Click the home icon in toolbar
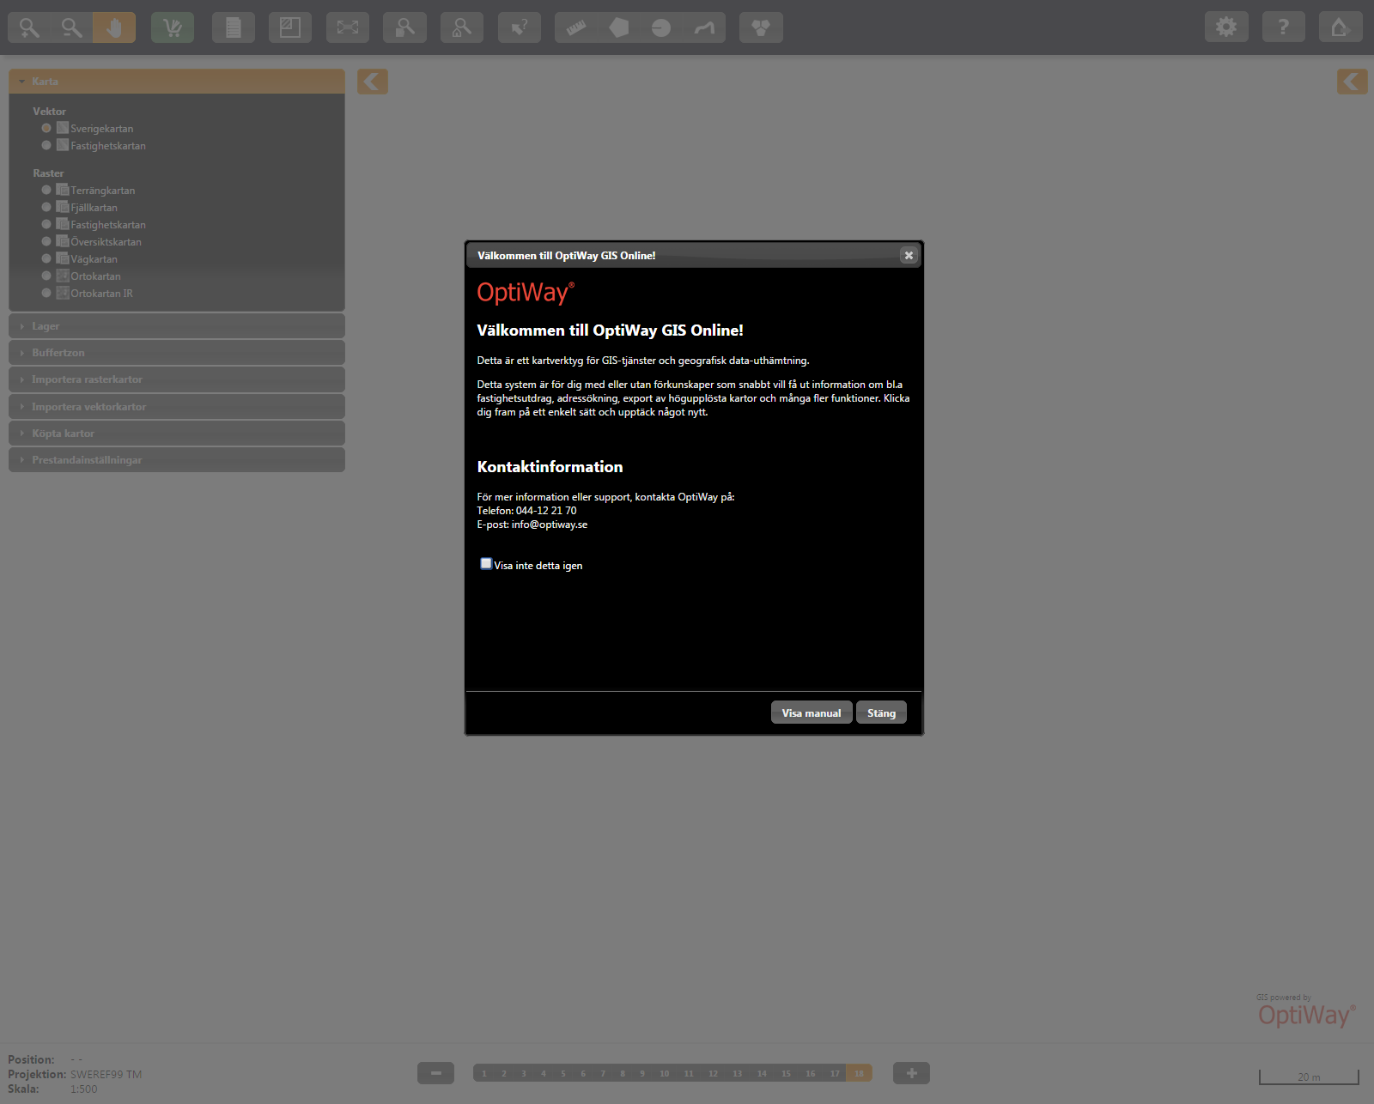The height and width of the screenshot is (1104, 1374). (1341, 27)
